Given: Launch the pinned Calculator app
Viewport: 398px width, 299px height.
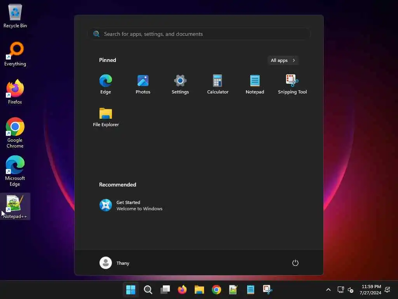Looking at the screenshot, I should (x=218, y=84).
